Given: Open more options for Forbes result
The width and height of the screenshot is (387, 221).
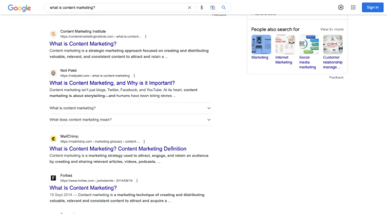Looking at the screenshot, I should pyautogui.click(x=137, y=180).
